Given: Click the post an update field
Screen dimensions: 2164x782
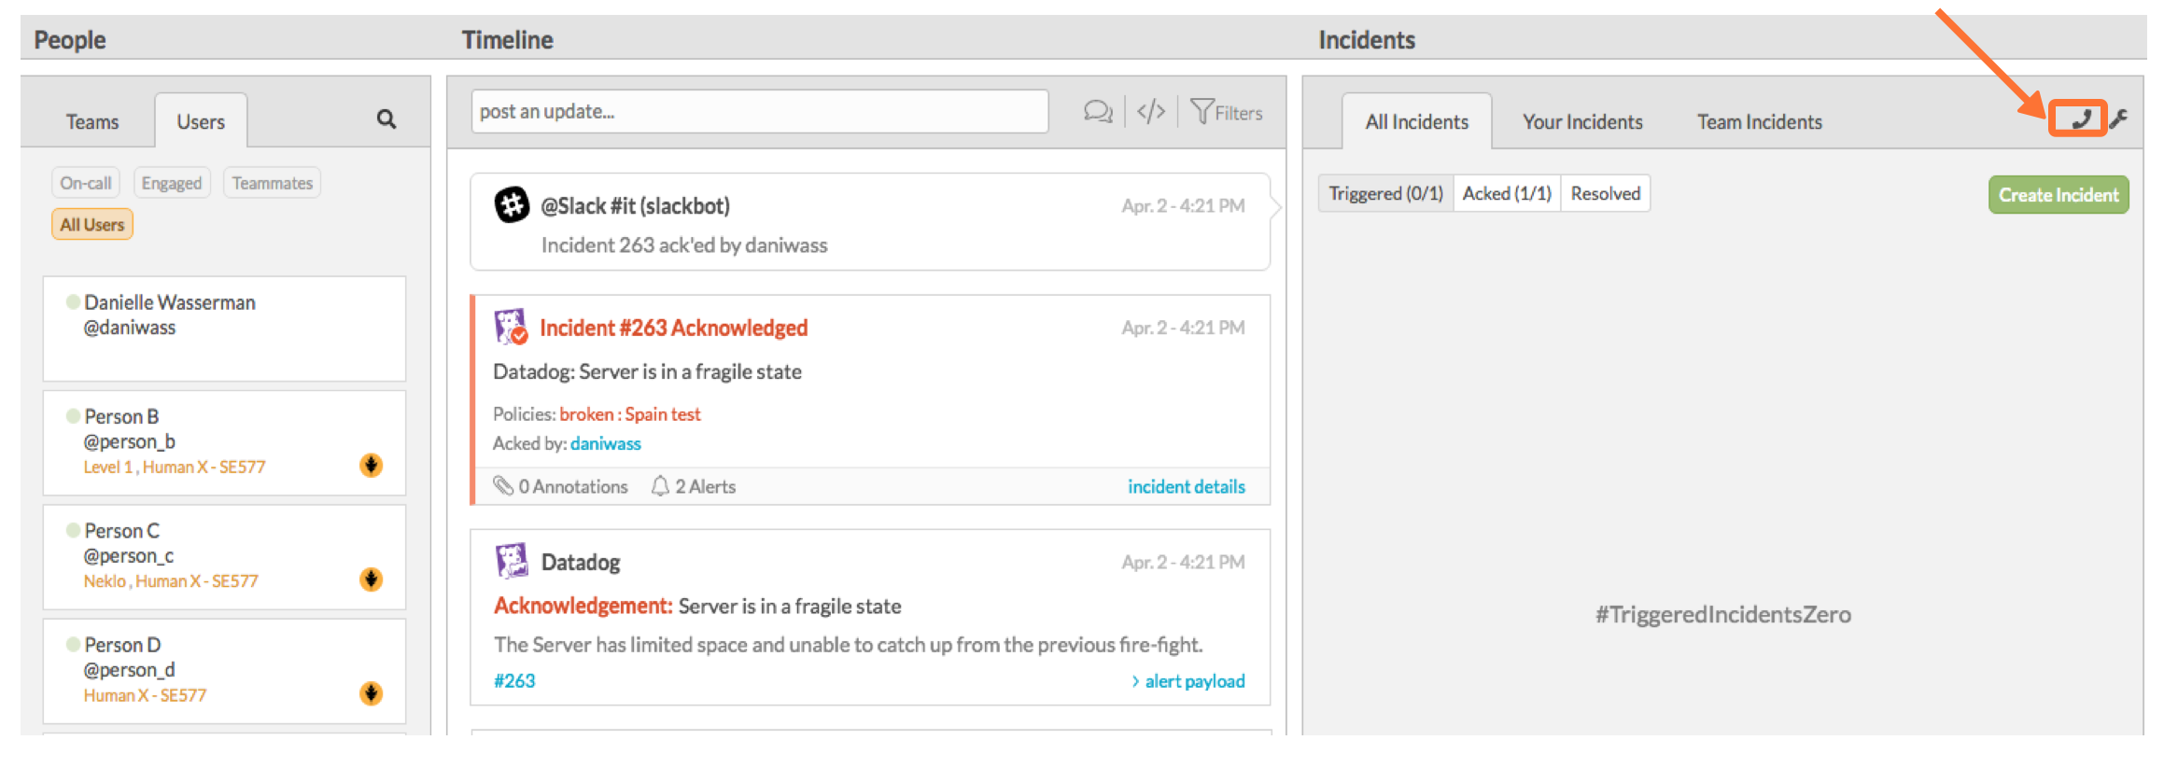Looking at the screenshot, I should click(759, 112).
